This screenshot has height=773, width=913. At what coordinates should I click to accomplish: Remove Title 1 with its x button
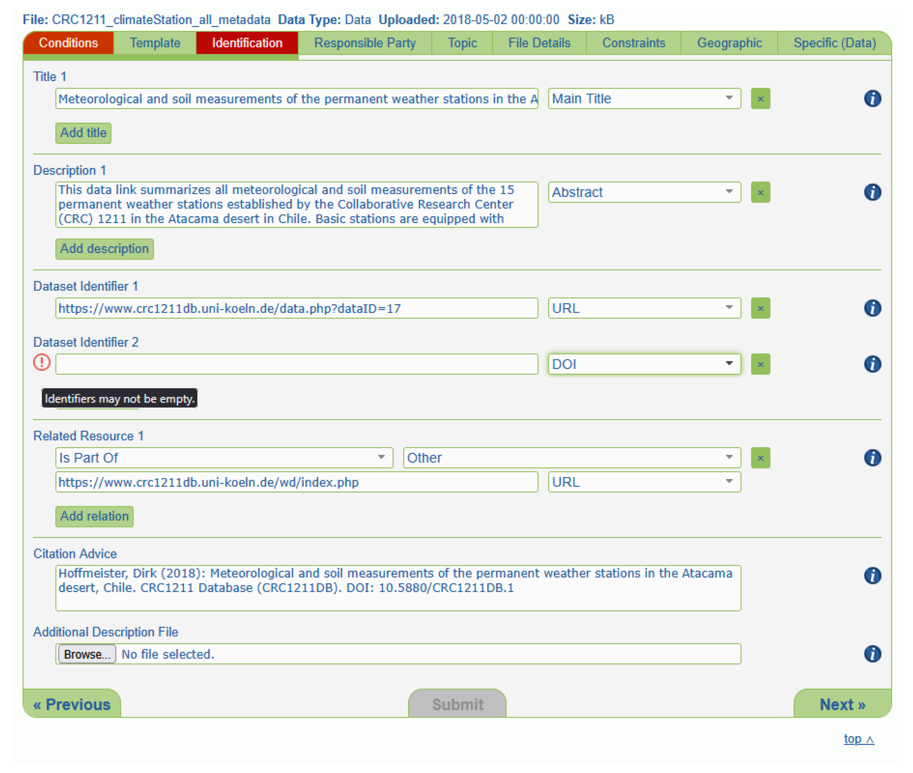pos(760,99)
